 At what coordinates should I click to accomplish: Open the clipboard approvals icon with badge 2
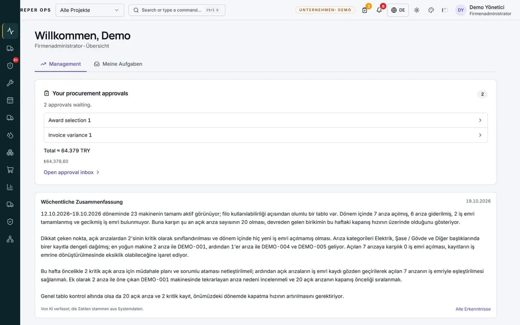point(365,10)
